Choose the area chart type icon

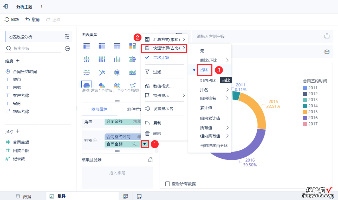click(x=133, y=72)
